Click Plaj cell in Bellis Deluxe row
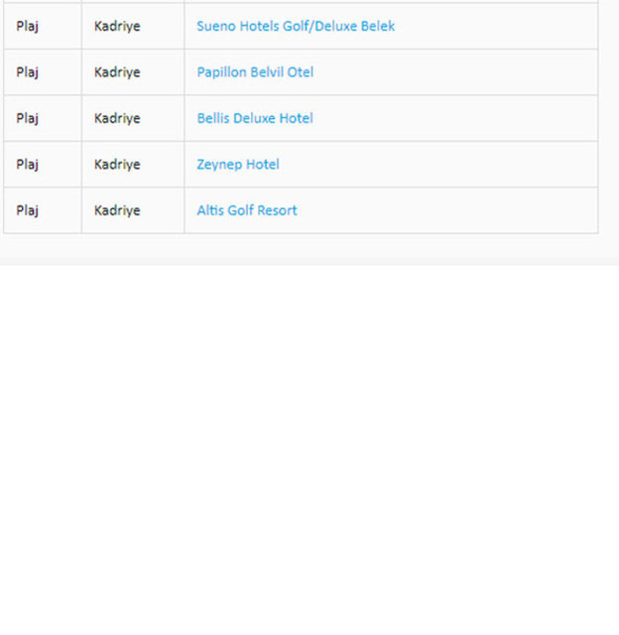619x635 pixels. (x=28, y=118)
